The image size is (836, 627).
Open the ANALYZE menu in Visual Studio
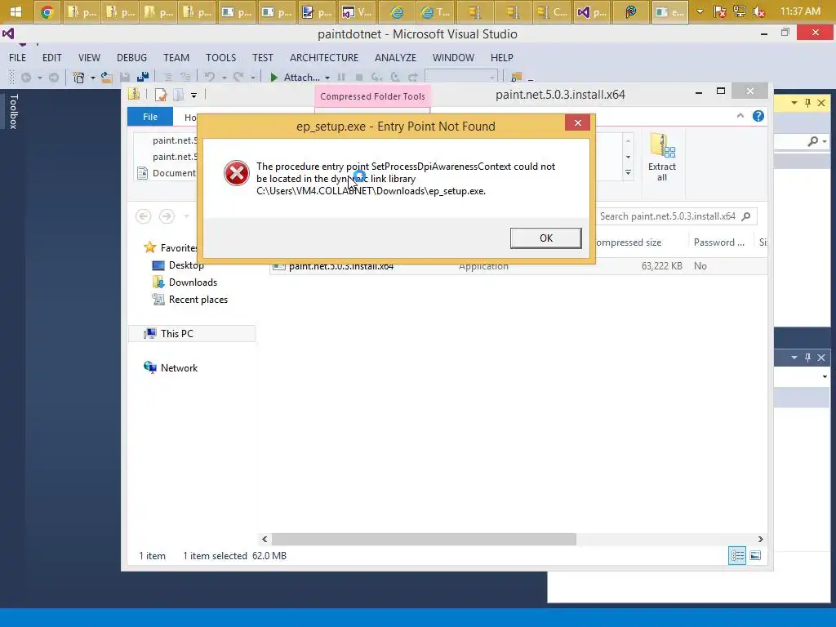click(x=395, y=58)
